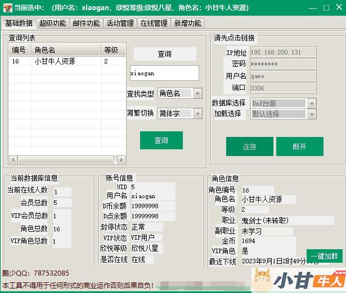Click the green 连接 button
The image size is (346, 293).
[x=249, y=146]
